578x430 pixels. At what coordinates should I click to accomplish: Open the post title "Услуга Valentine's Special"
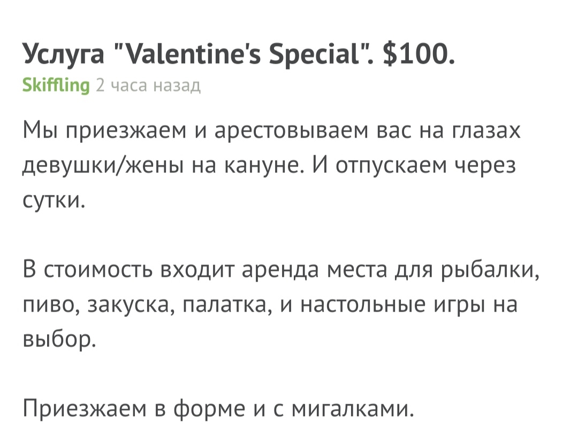point(239,54)
